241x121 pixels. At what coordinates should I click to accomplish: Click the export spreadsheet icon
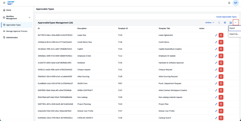pos(230,23)
